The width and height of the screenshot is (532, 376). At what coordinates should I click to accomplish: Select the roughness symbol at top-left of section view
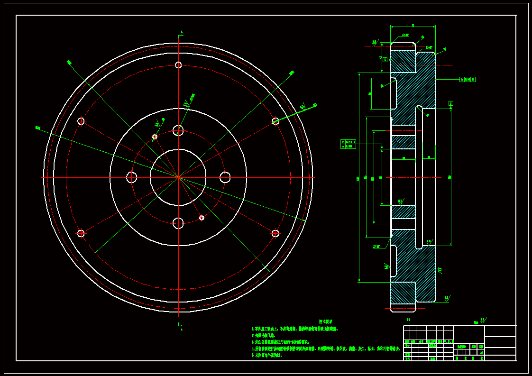pos(375,43)
